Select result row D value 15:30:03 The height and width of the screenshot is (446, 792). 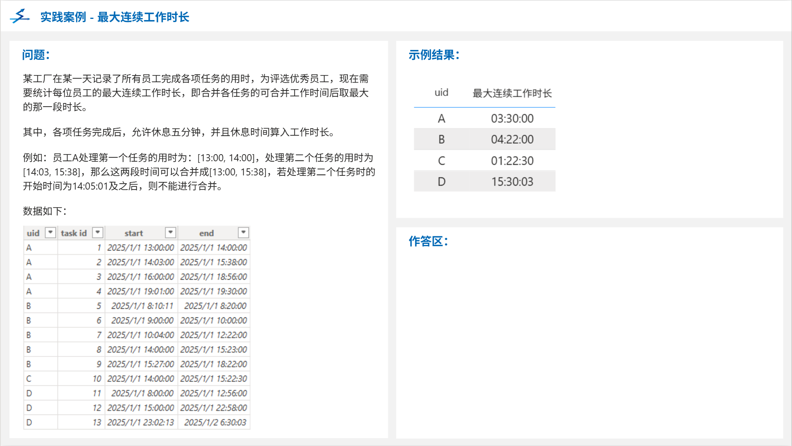512,181
